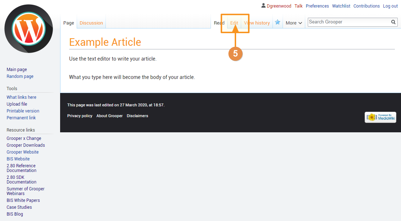Click the "Use the text editor" sentence

(113, 59)
